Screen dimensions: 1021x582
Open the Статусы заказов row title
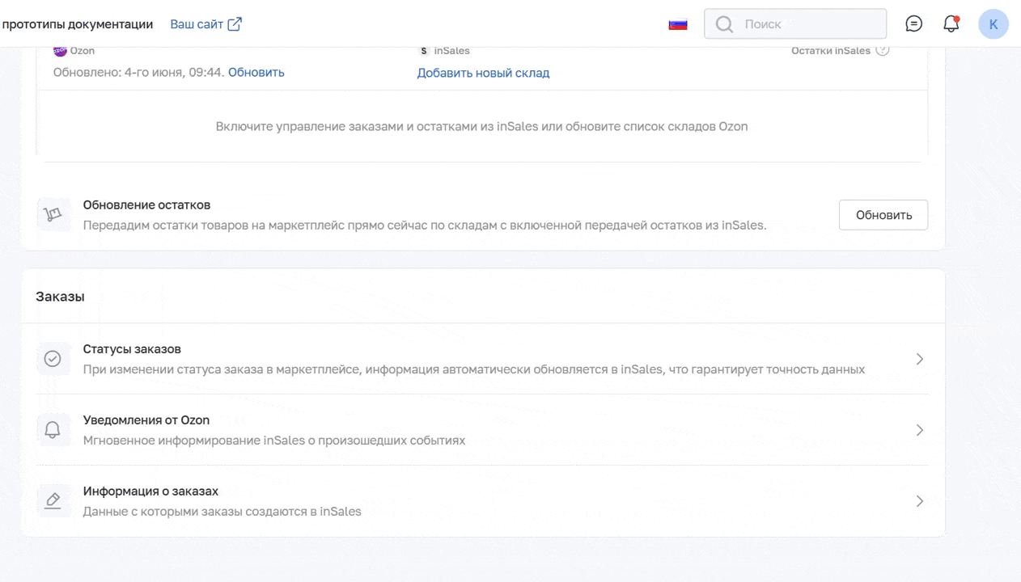132,349
